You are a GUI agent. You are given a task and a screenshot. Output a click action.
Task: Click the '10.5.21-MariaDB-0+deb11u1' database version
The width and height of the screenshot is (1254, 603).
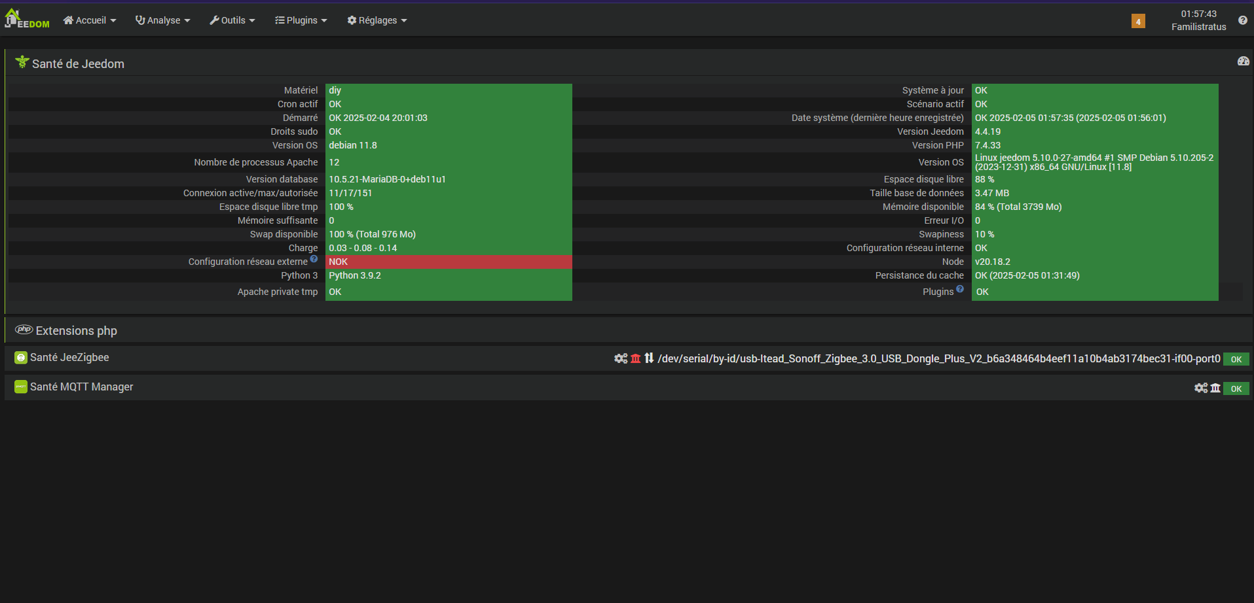tap(387, 179)
